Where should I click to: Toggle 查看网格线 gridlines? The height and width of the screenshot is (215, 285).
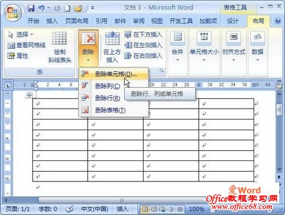coord(26,46)
